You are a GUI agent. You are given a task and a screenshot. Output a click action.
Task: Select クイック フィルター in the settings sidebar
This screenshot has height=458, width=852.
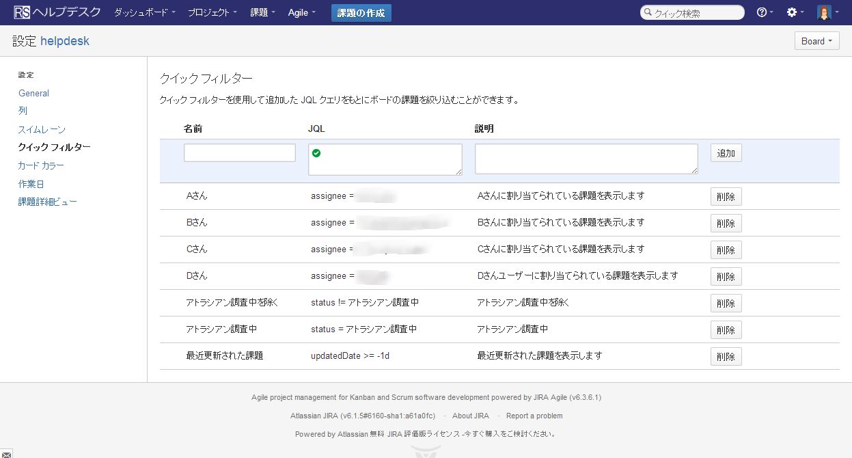[x=55, y=147]
